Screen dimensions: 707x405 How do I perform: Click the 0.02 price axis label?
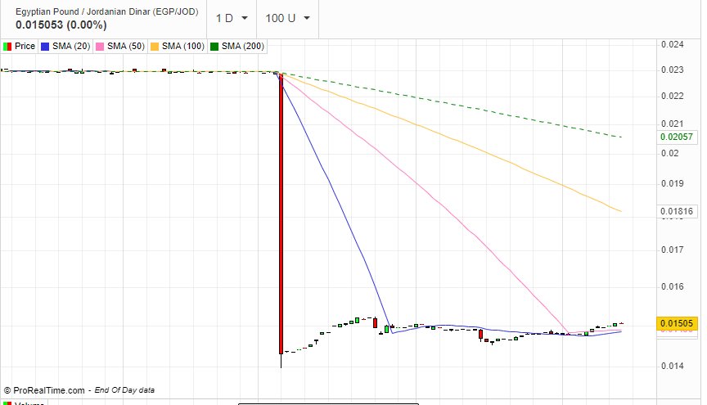(669, 153)
